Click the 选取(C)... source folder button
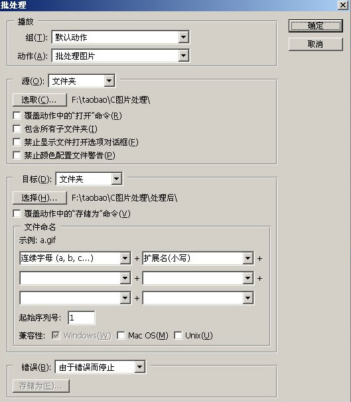 point(40,100)
